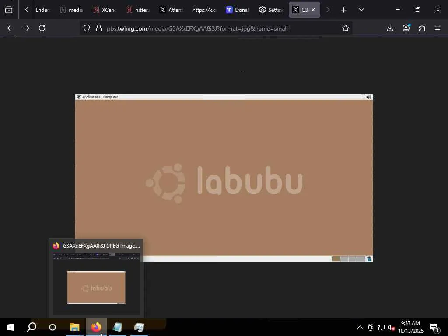
Task: View site security padlock info
Action: (99, 28)
